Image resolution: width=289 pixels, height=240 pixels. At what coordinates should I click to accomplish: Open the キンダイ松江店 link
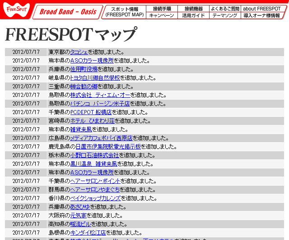pos(88,233)
